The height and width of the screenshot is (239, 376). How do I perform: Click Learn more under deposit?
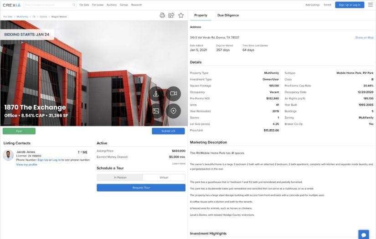[179, 163]
